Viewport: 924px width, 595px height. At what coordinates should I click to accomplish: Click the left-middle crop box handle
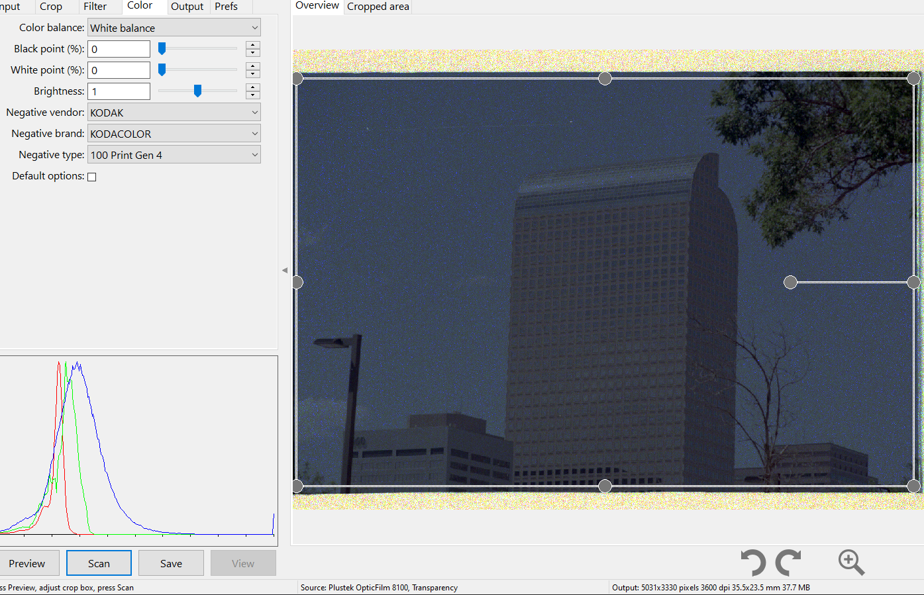pyautogui.click(x=297, y=283)
